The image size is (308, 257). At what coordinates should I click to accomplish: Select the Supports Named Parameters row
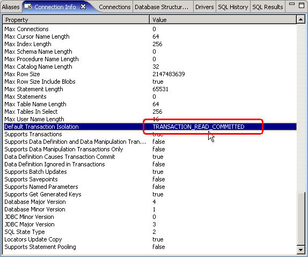(x=150, y=187)
